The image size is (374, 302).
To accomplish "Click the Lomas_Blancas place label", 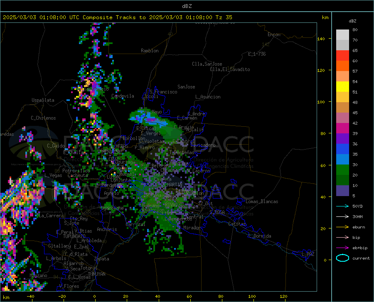I will [x=262, y=201].
